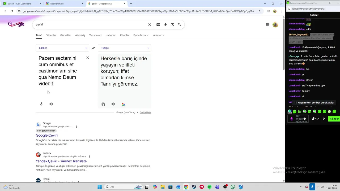The image size is (340, 191).
Task: Select the Görseller search tab
Action: coord(66,35)
